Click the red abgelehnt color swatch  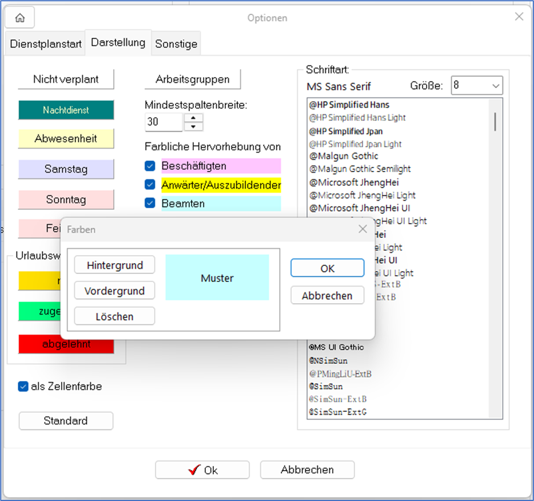coord(66,344)
